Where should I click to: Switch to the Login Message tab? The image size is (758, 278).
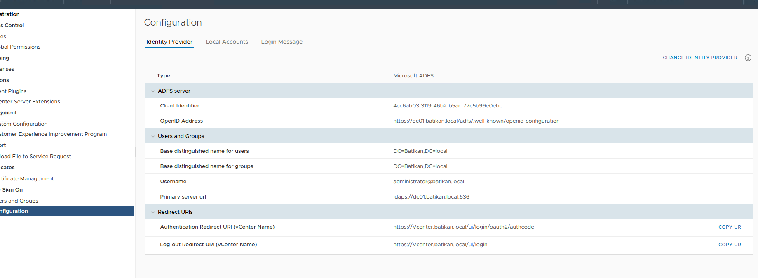[282, 42]
